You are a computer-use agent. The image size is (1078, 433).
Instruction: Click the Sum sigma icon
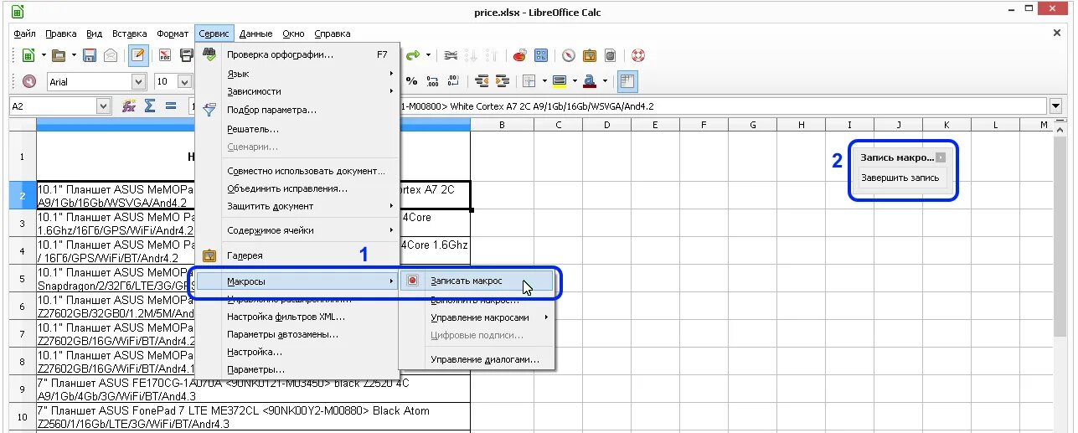[150, 106]
